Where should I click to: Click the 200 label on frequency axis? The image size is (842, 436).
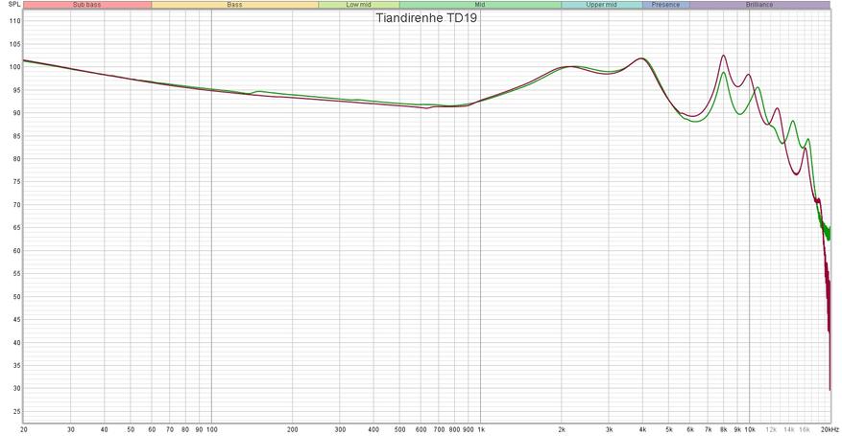[x=292, y=429]
